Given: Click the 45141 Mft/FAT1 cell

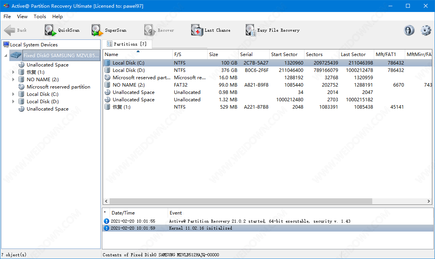Looking at the screenshot, I should click(397, 107).
